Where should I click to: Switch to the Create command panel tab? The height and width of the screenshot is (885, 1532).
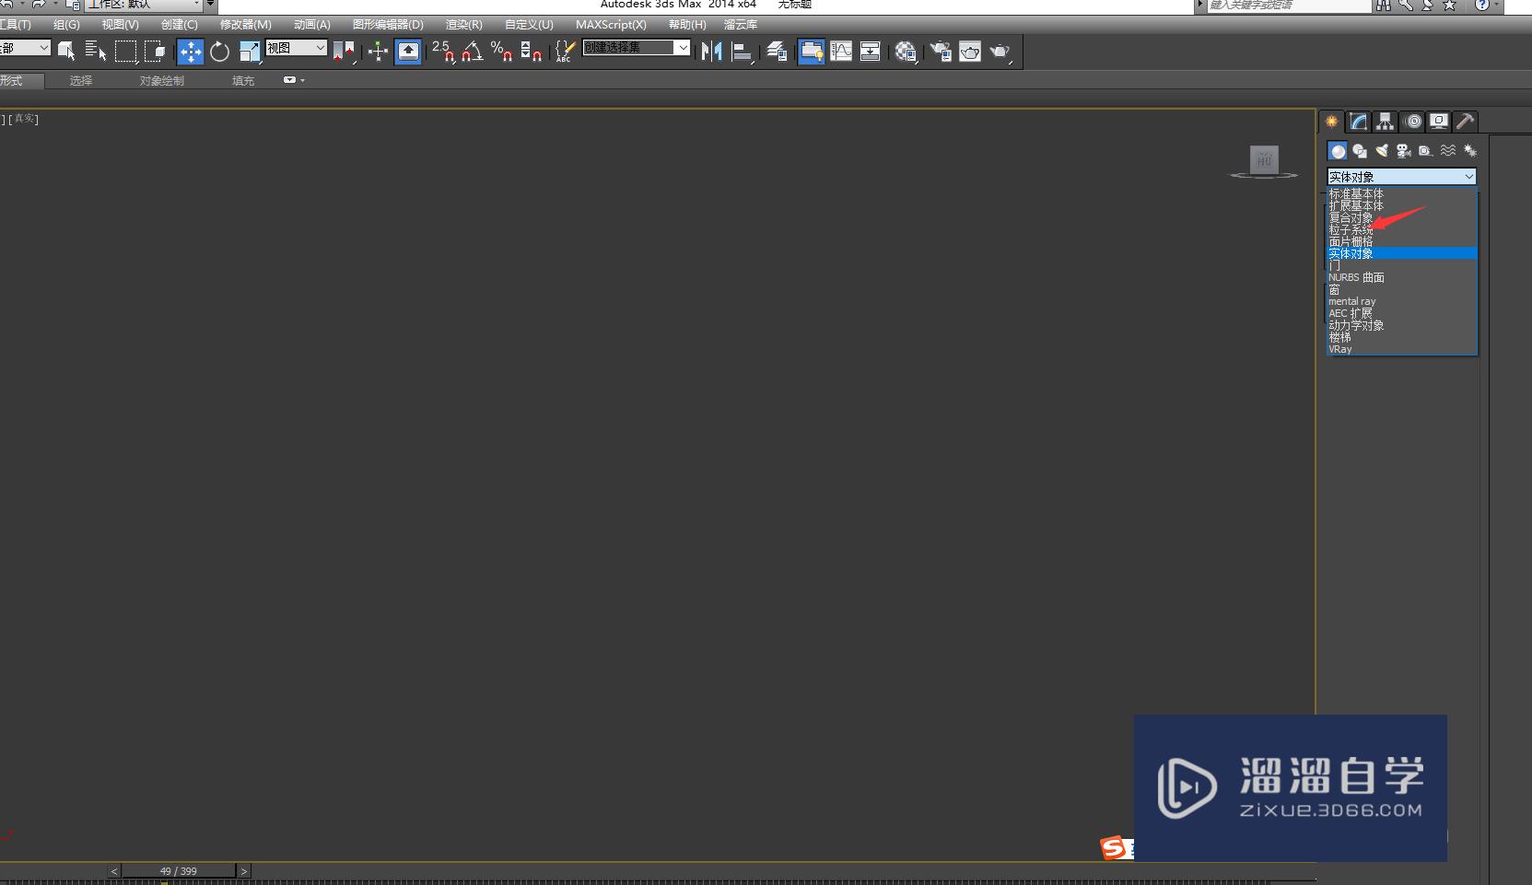pyautogui.click(x=1331, y=122)
